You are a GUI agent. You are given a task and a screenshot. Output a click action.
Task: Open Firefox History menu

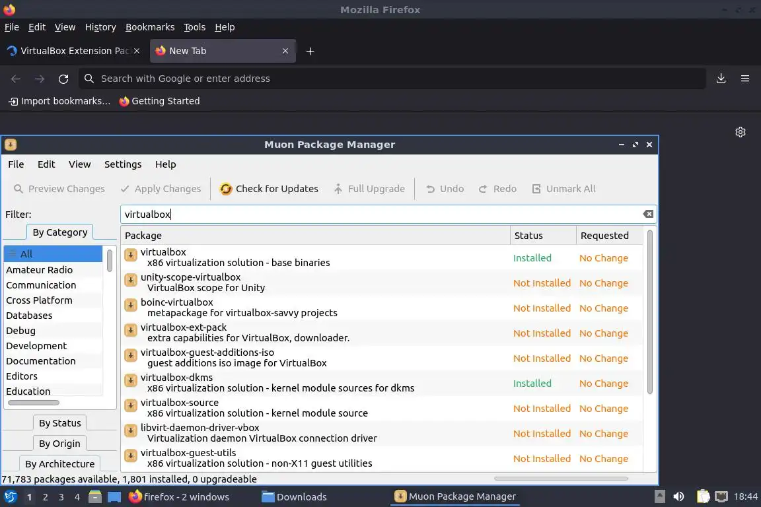pyautogui.click(x=100, y=27)
